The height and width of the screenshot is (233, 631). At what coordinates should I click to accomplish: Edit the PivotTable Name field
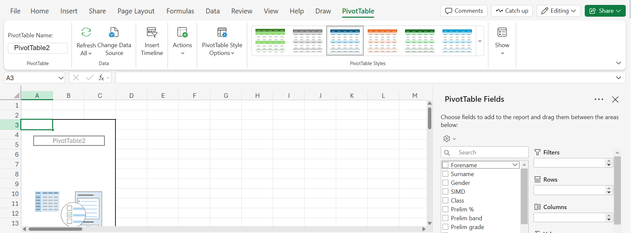click(38, 48)
